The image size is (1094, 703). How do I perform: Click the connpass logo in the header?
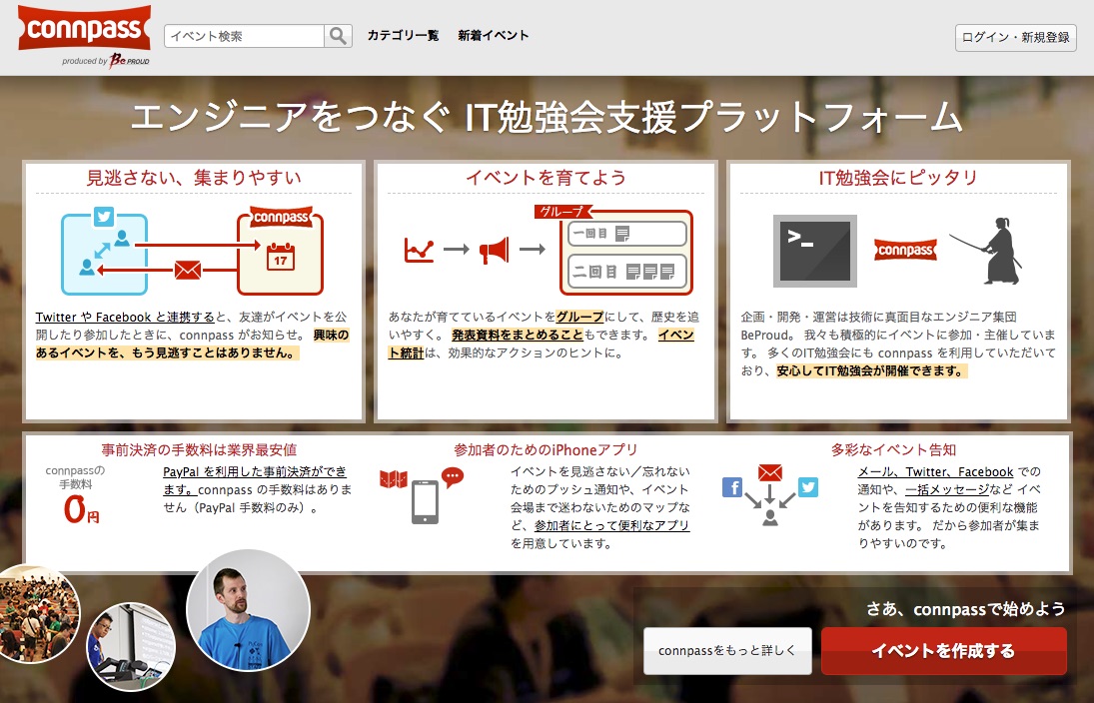84,28
